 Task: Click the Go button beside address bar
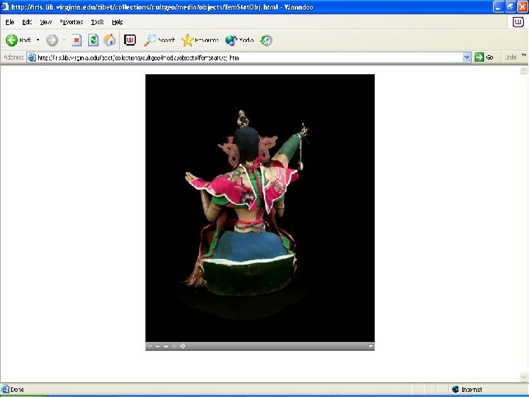(484, 57)
